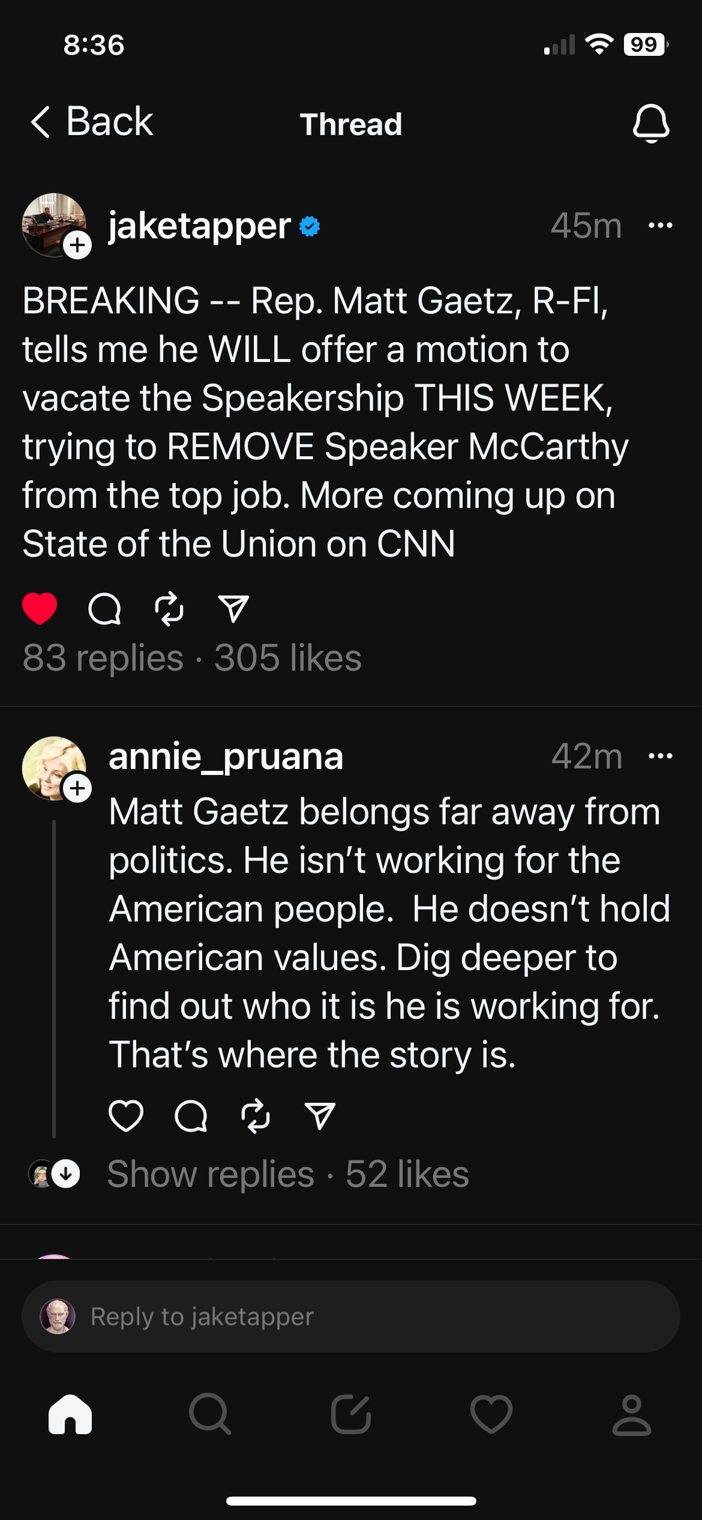Reply to annie_pruana's comment bubble icon
This screenshot has width=702, height=1520.
click(191, 1116)
